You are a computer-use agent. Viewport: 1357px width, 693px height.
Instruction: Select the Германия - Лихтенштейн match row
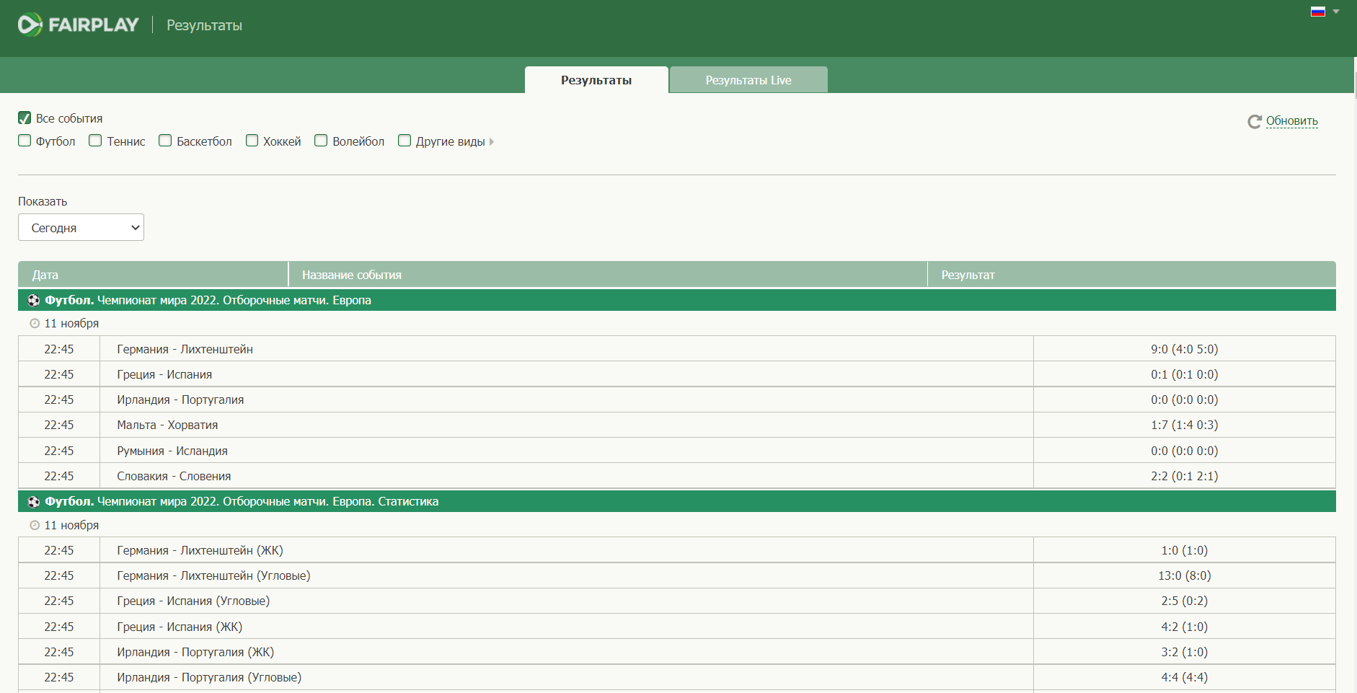(676, 349)
